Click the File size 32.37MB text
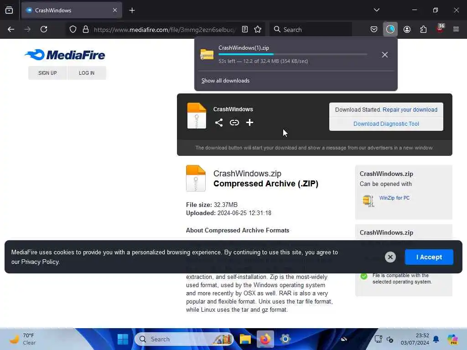Viewport: 467px width, 350px height. [x=212, y=205]
